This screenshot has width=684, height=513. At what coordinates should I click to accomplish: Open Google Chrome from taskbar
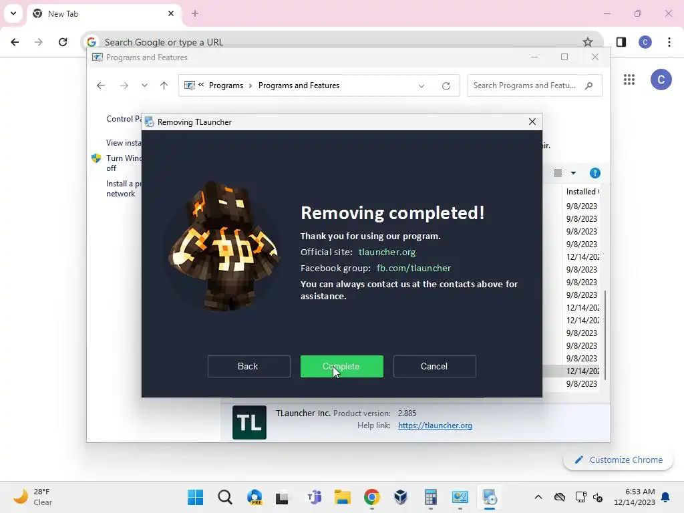(372, 497)
